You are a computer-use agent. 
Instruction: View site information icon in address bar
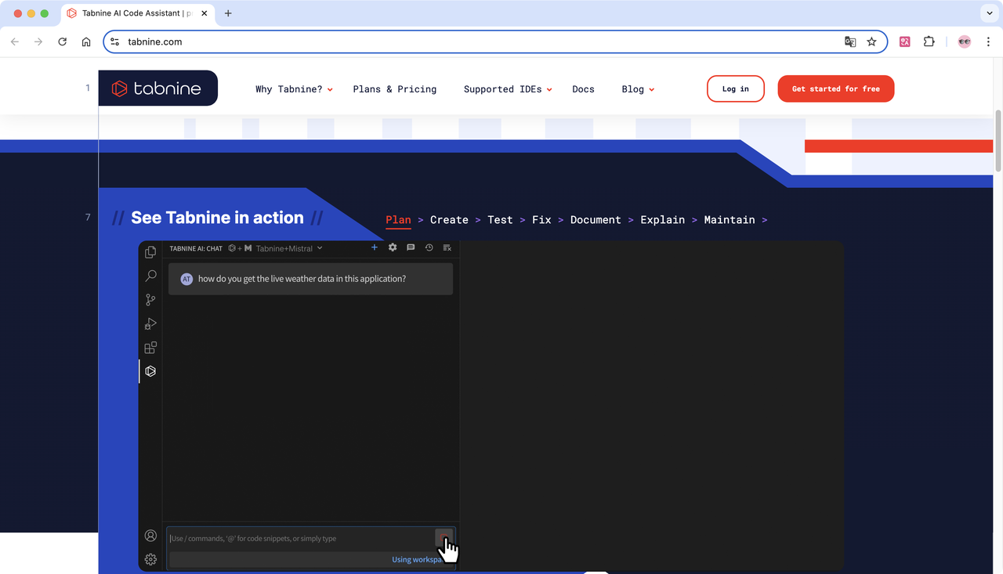(x=115, y=42)
